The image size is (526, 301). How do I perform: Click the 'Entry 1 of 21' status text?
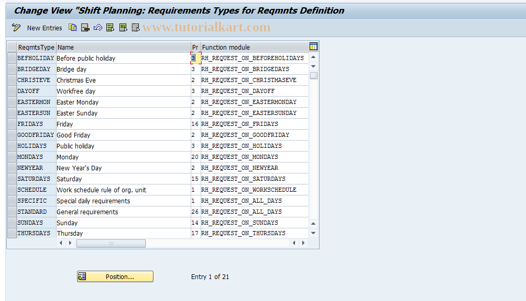(x=210, y=276)
